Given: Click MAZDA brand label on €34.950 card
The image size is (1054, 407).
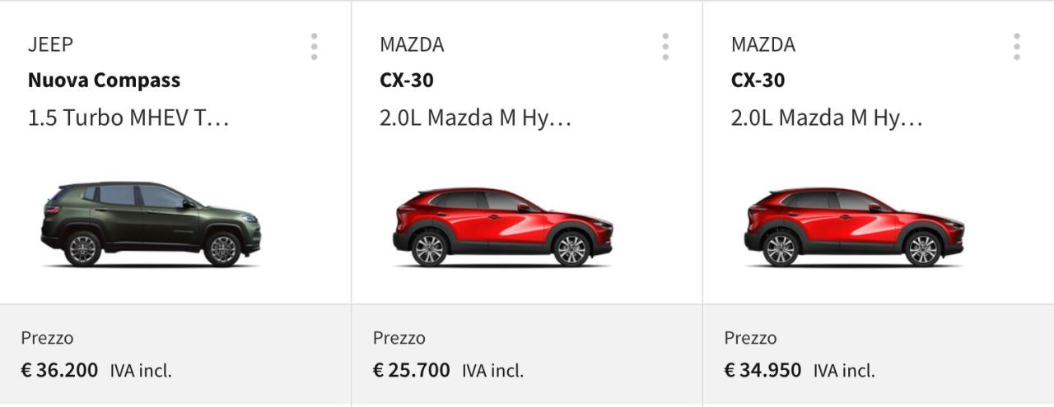Looking at the screenshot, I should (763, 44).
